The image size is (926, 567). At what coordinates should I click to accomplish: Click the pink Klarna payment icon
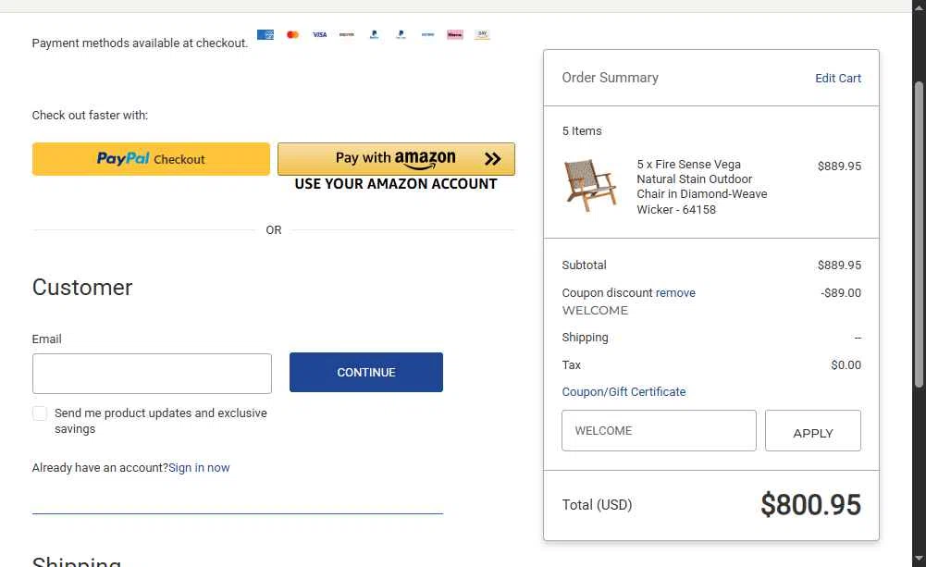click(455, 35)
